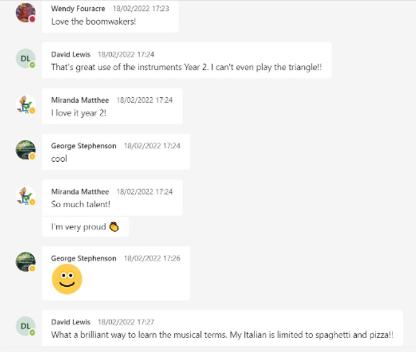The width and height of the screenshot is (416, 352).
Task: Click David Lewis DL avatar on triangle message
Action: tap(25, 59)
